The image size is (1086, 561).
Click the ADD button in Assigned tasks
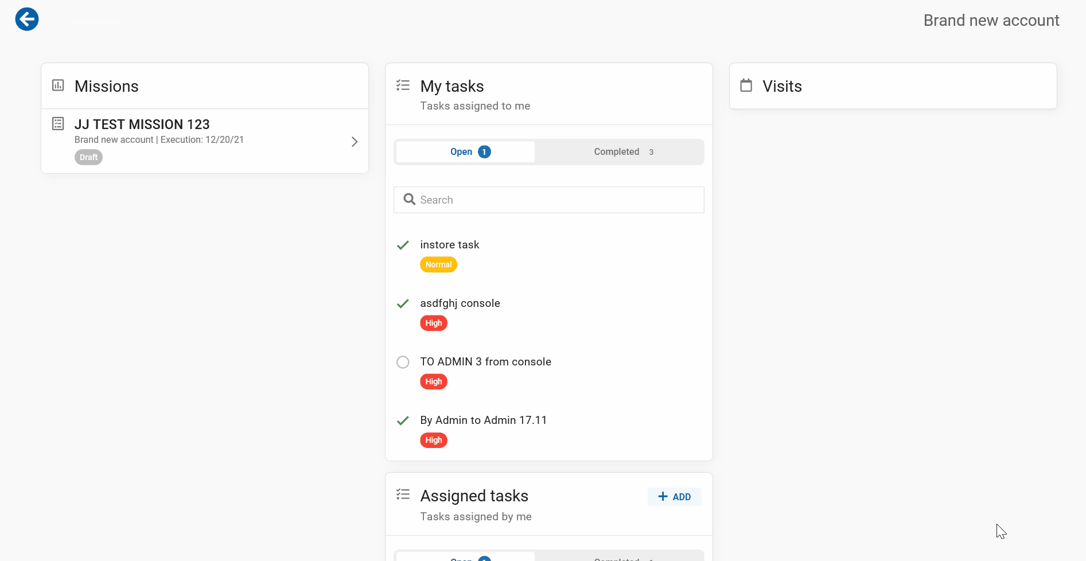click(x=674, y=497)
